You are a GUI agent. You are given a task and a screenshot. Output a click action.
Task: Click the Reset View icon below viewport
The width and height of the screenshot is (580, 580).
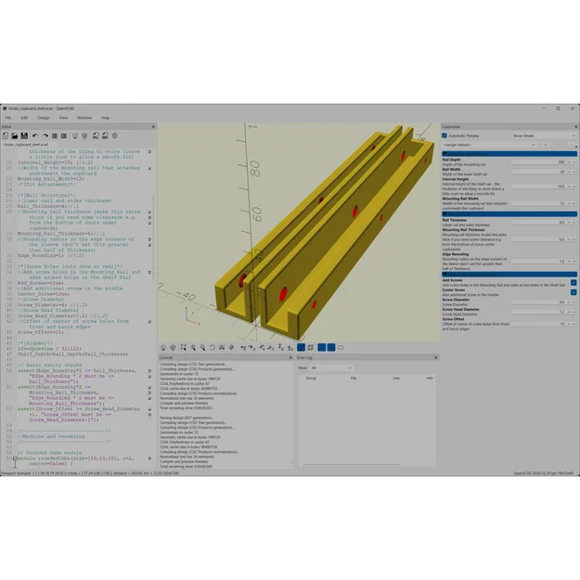[213, 347]
